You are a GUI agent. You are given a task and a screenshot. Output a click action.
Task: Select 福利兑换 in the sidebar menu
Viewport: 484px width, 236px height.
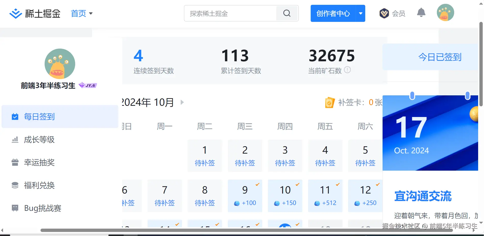39,185
